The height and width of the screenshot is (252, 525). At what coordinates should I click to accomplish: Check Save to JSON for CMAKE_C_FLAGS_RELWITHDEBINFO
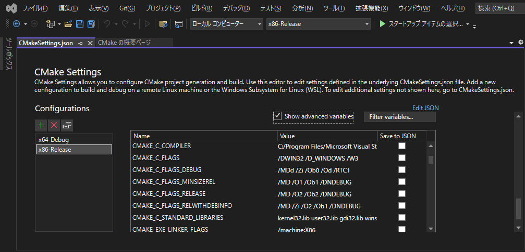pos(402,205)
